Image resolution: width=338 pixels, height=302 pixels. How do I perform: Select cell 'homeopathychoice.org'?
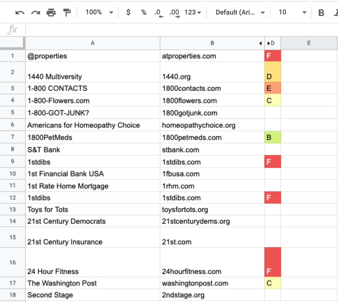coord(212,125)
